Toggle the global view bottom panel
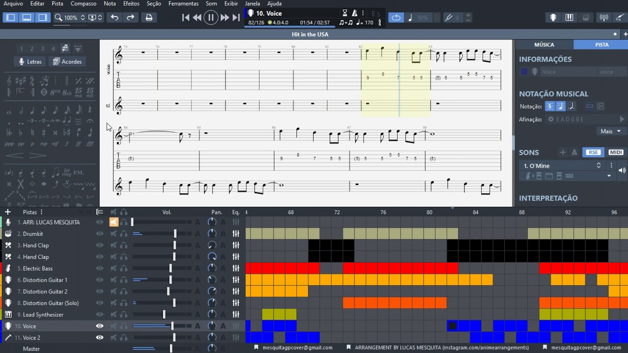This screenshot has height=353, width=628. pos(26,18)
